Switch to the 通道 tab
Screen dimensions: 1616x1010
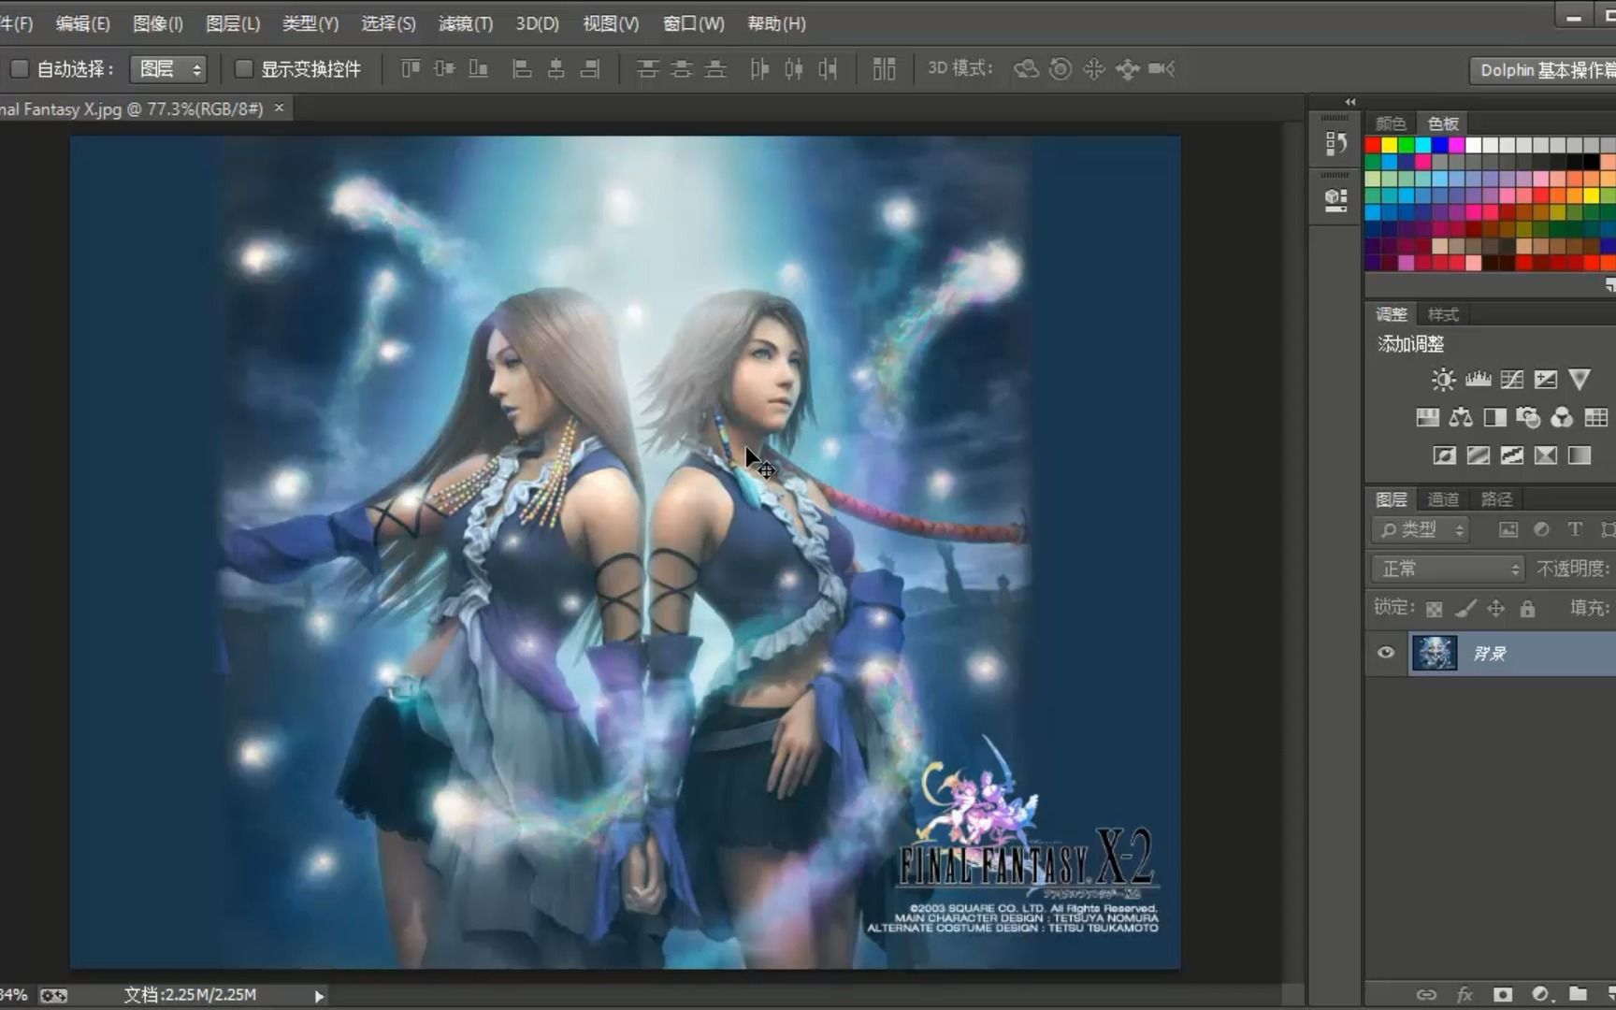point(1443,499)
